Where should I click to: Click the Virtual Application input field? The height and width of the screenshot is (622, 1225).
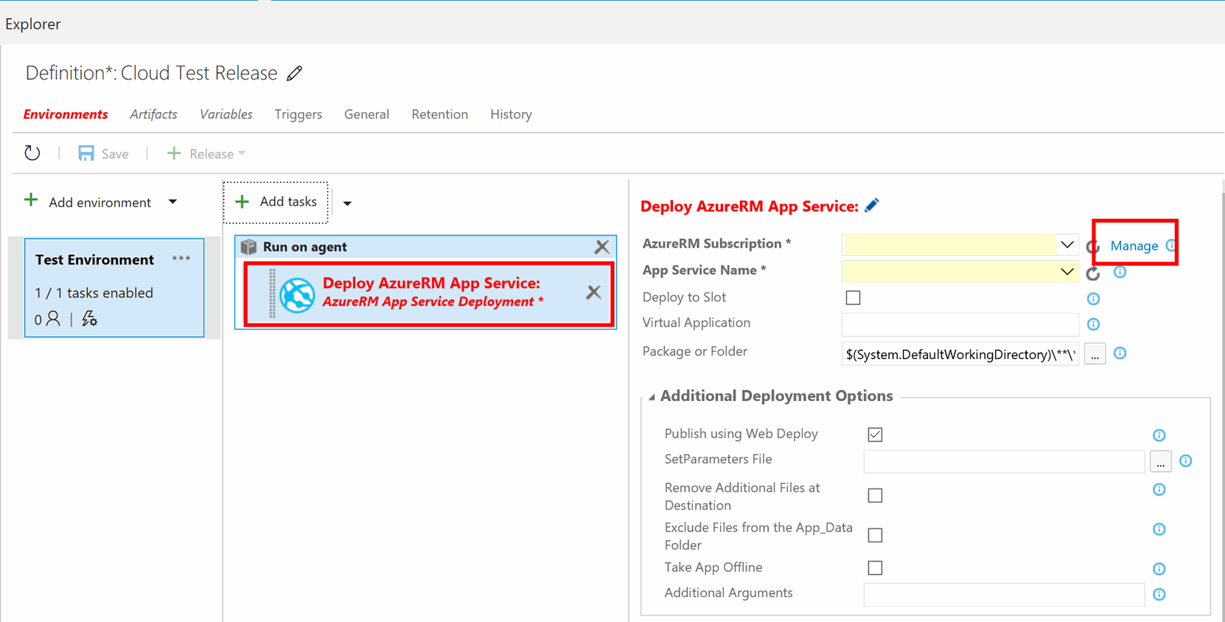tap(960, 324)
